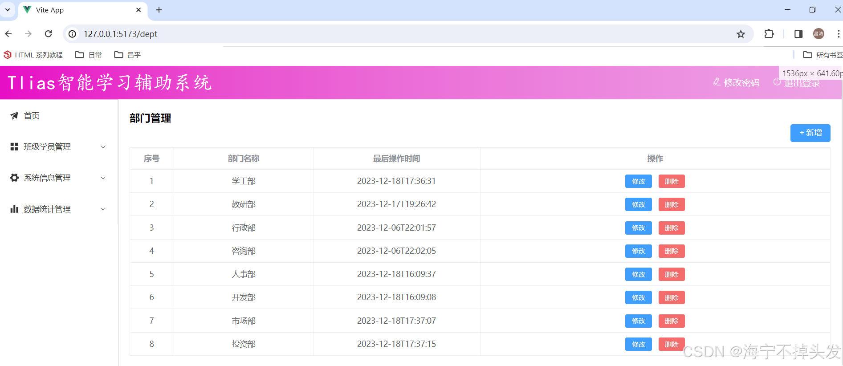Click 删除 for 市场部
The height and width of the screenshot is (366, 843).
672,321
